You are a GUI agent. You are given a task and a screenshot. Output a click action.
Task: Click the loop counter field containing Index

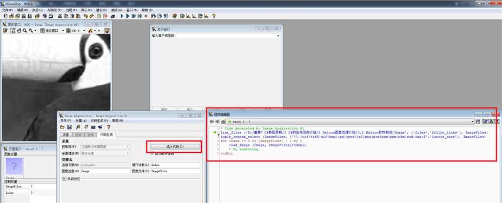(175, 165)
